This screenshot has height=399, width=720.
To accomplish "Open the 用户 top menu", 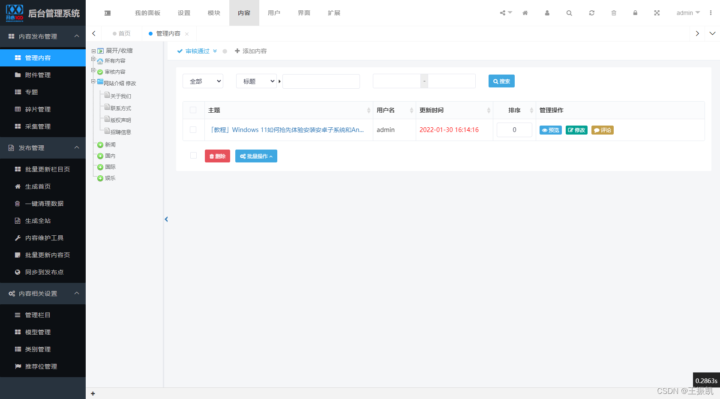I will click(x=274, y=13).
